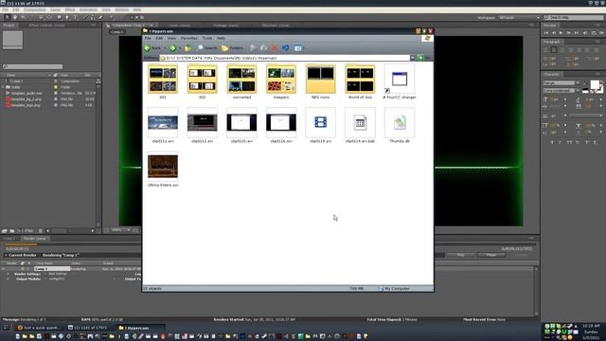The height and width of the screenshot is (341, 606).
Task: Expand the Render Settings disclosure triangle
Action: tap(8, 274)
